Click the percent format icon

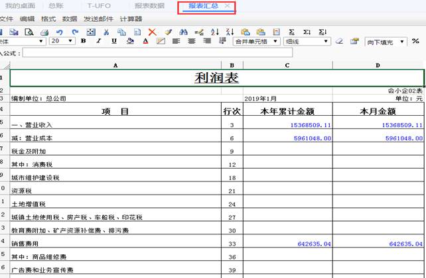point(415,41)
